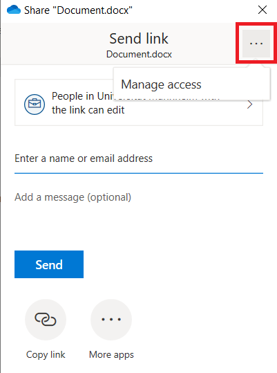The height and width of the screenshot is (373, 277).
Task: Click the Send link heading
Action: (x=139, y=39)
